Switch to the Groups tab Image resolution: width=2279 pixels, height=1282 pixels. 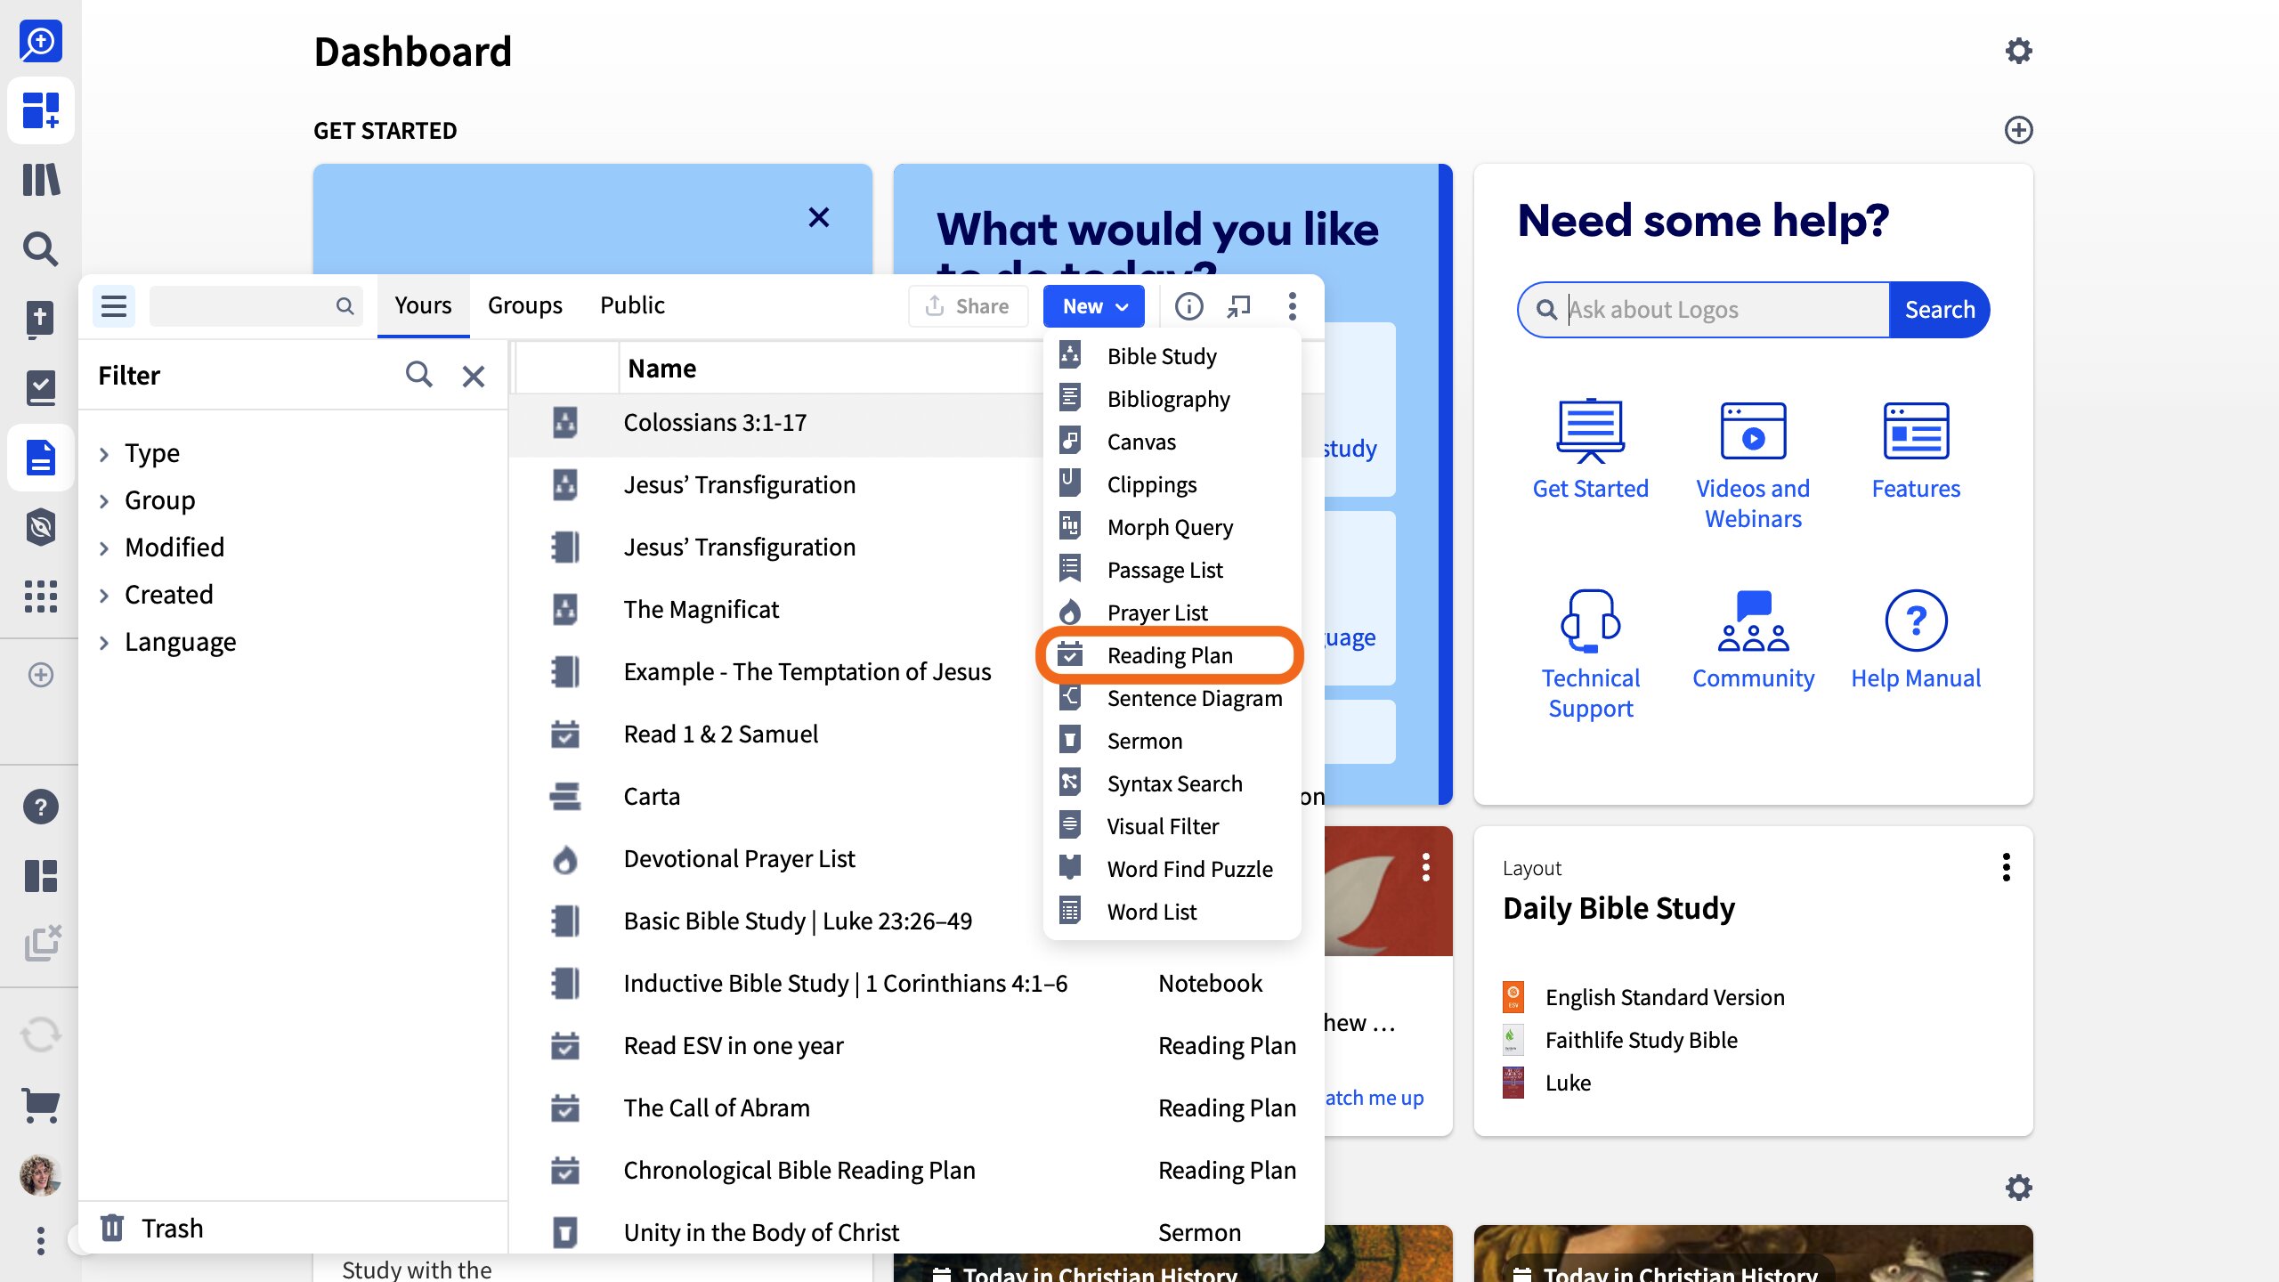tap(525, 305)
